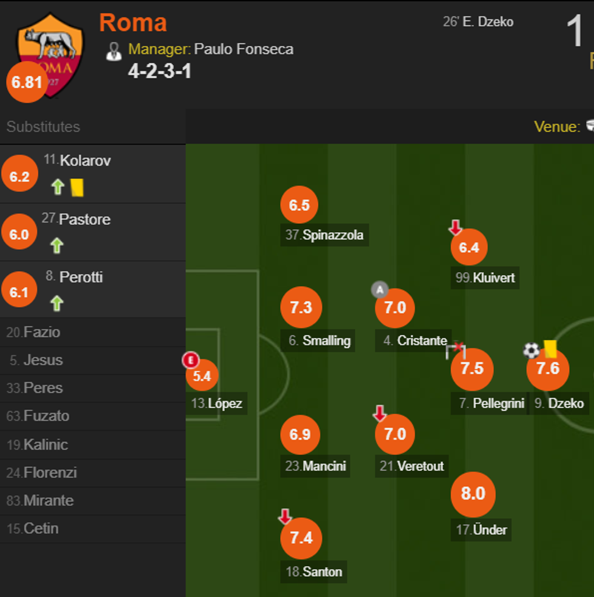
Task: Select Ünder's 8.0 rating bubble on the pitch
Action: [x=472, y=495]
